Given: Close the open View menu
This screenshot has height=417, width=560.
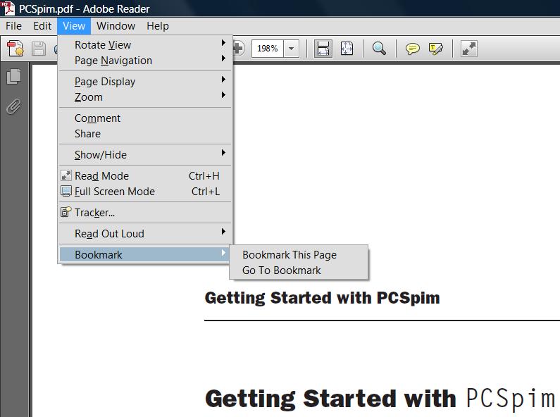Looking at the screenshot, I should tap(74, 26).
